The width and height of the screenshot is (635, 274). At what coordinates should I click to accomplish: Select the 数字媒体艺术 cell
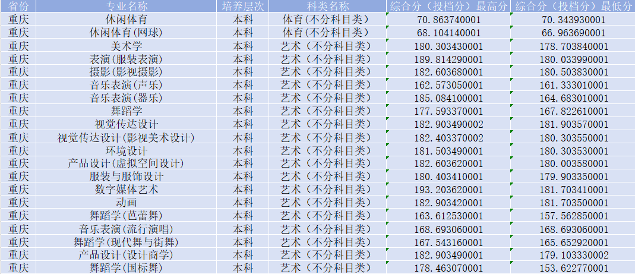click(x=126, y=190)
